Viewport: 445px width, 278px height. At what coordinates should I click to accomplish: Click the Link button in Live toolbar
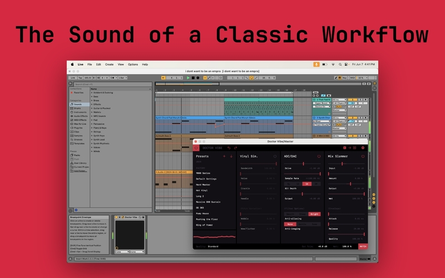click(x=73, y=78)
